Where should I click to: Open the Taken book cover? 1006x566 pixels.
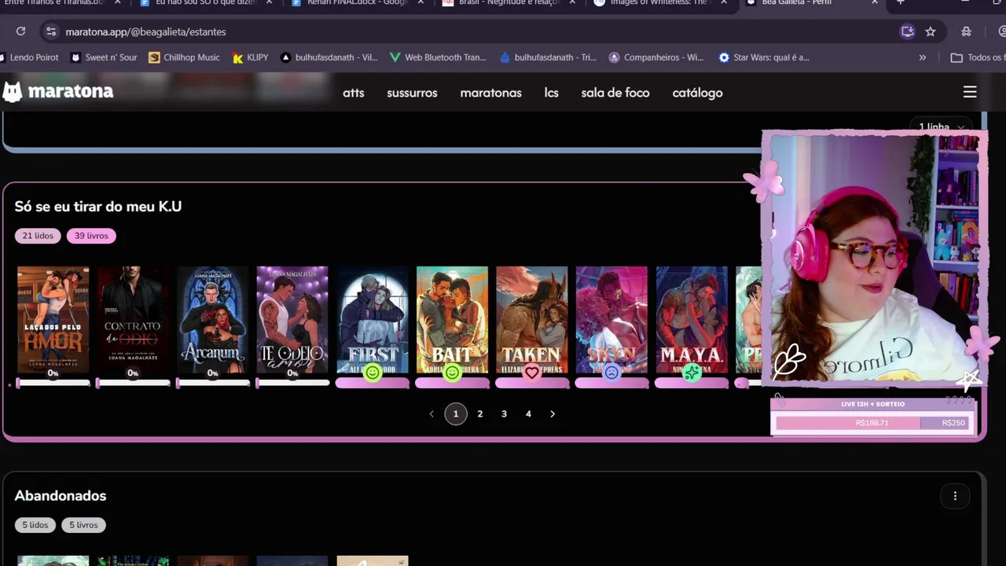pyautogui.click(x=532, y=319)
